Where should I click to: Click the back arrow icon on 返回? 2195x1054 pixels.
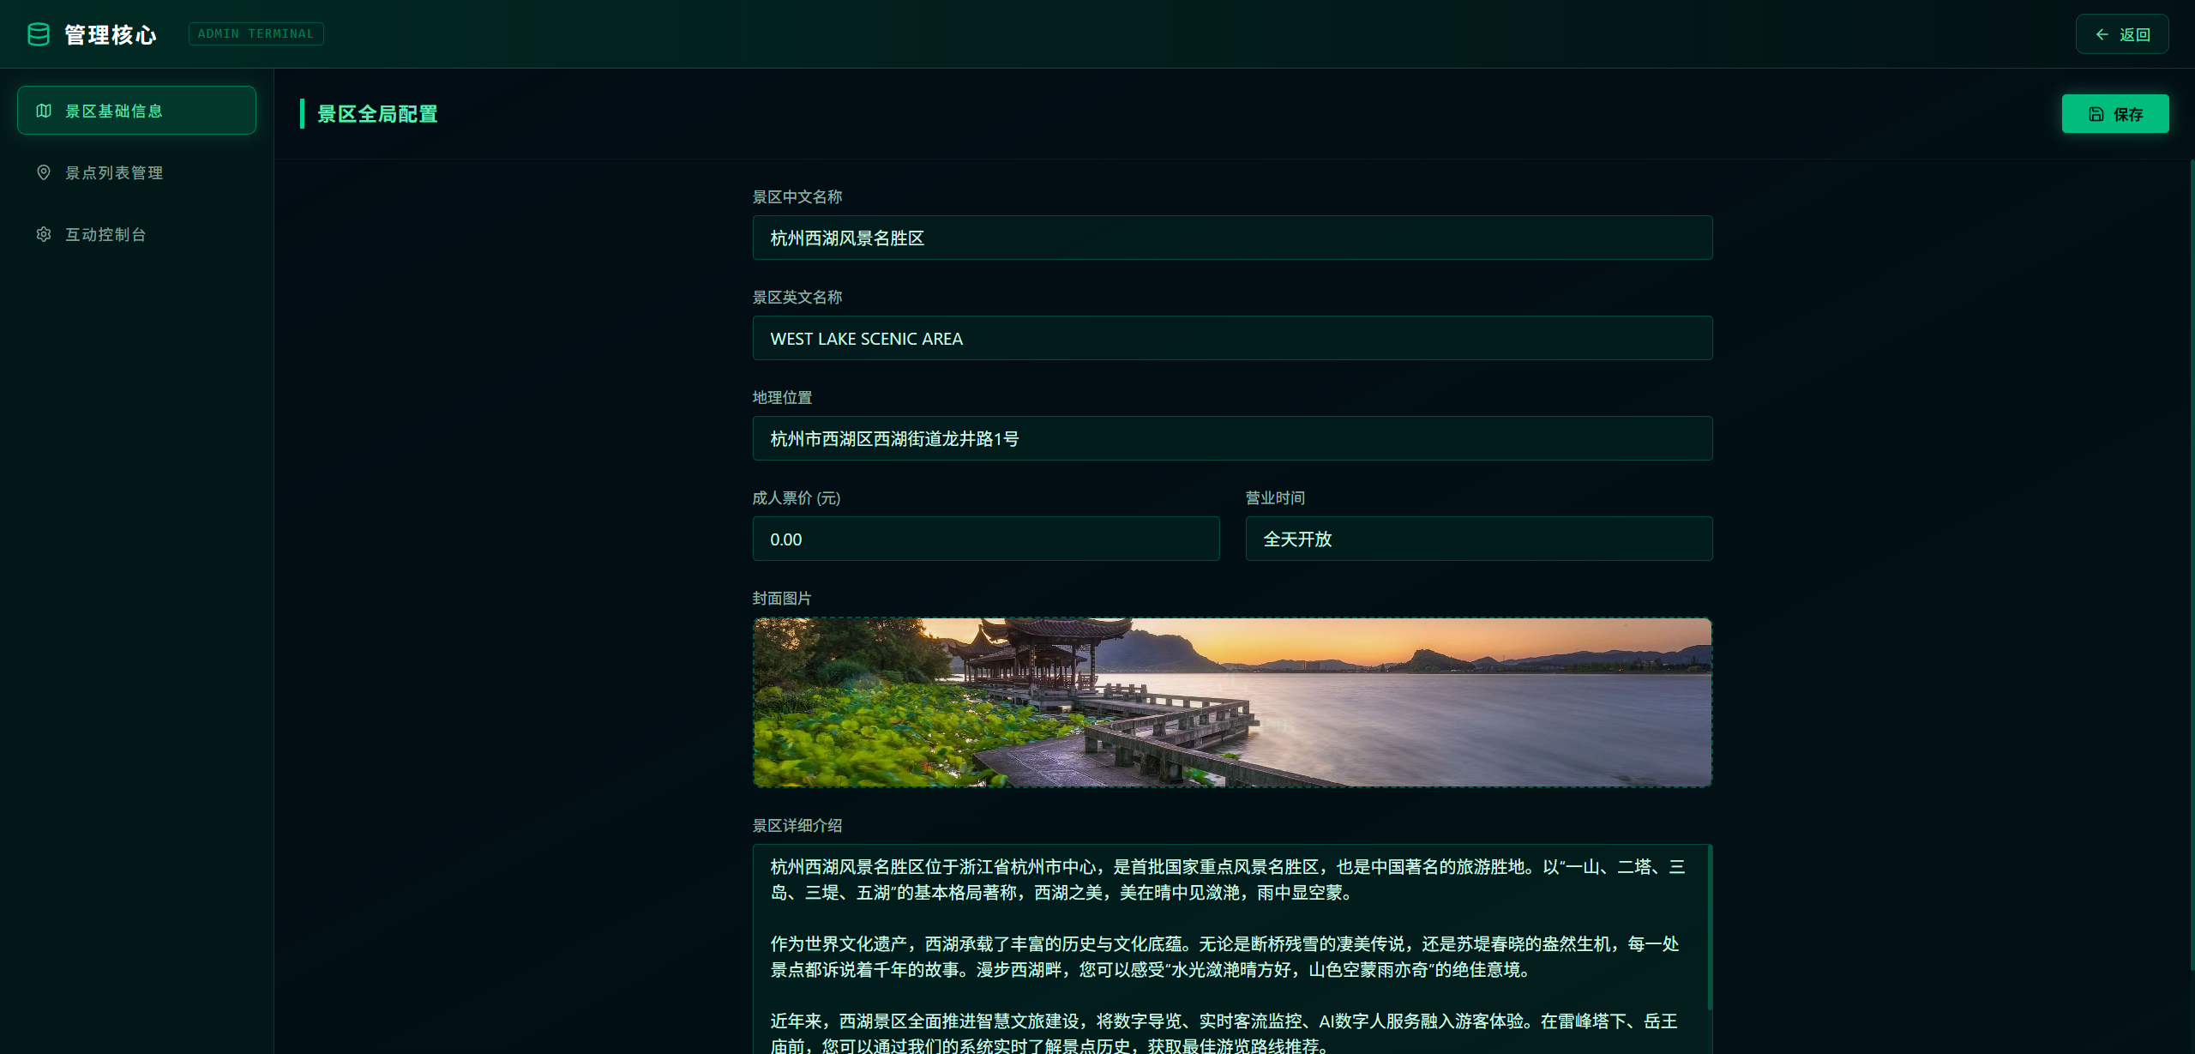(2102, 34)
